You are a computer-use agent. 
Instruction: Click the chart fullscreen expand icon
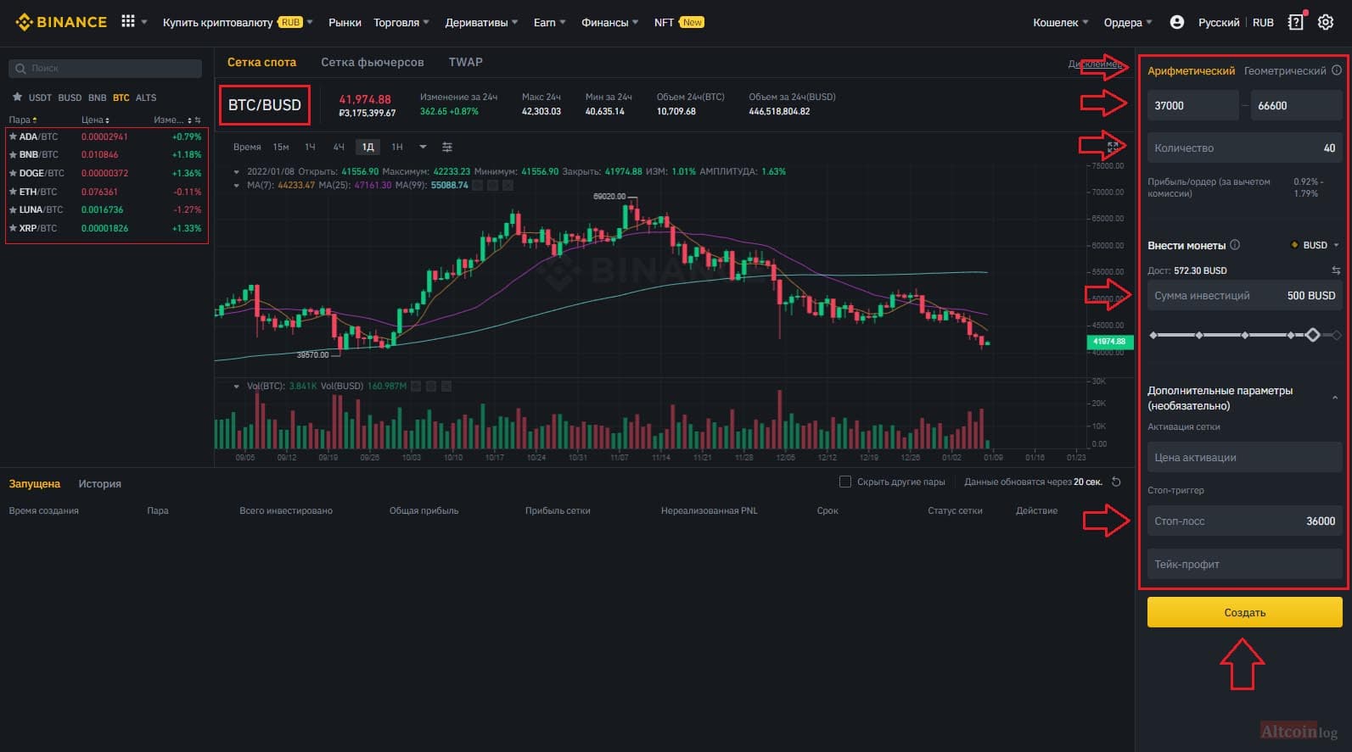click(x=1114, y=148)
